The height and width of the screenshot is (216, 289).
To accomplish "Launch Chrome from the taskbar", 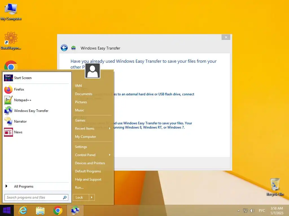I will [x=58, y=210].
